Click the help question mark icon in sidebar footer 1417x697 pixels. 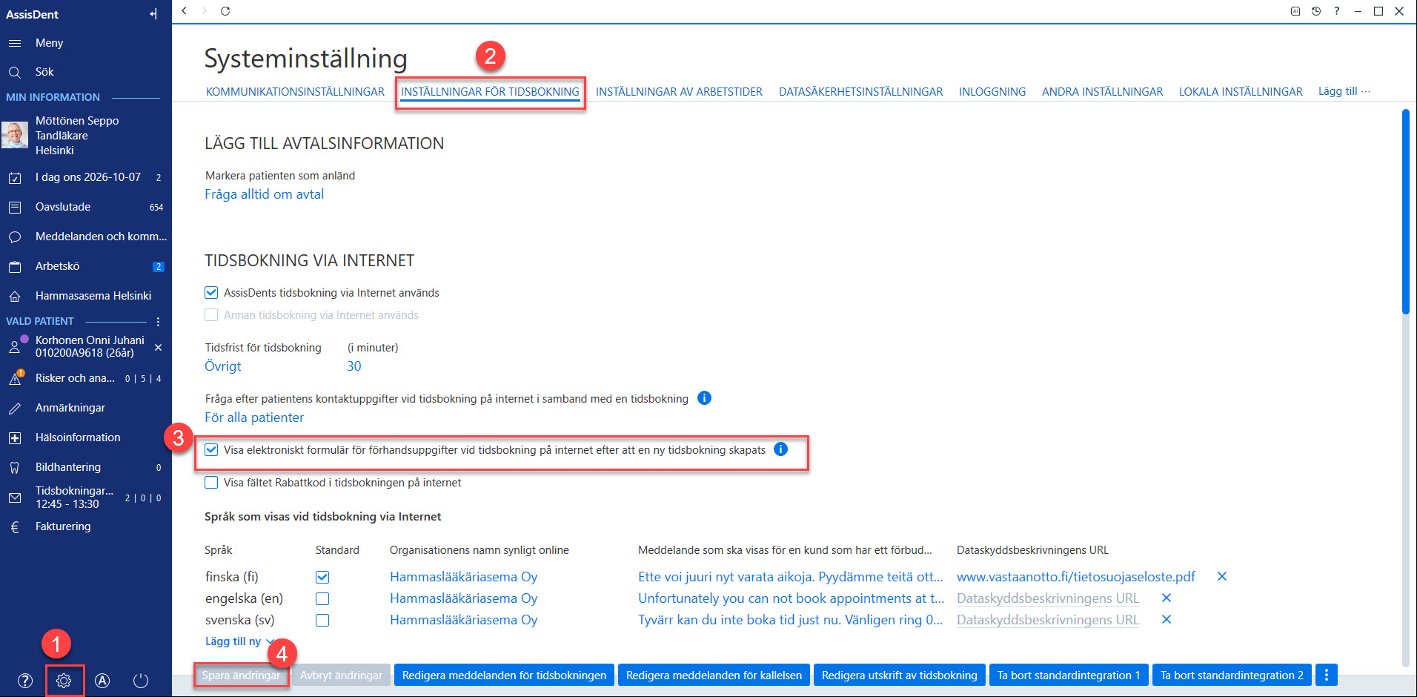click(x=25, y=681)
